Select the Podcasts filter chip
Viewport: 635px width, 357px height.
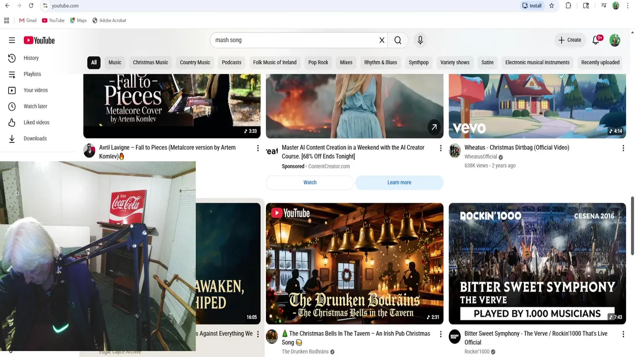click(232, 62)
